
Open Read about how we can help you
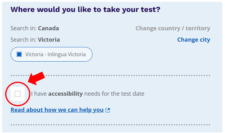click(57, 110)
